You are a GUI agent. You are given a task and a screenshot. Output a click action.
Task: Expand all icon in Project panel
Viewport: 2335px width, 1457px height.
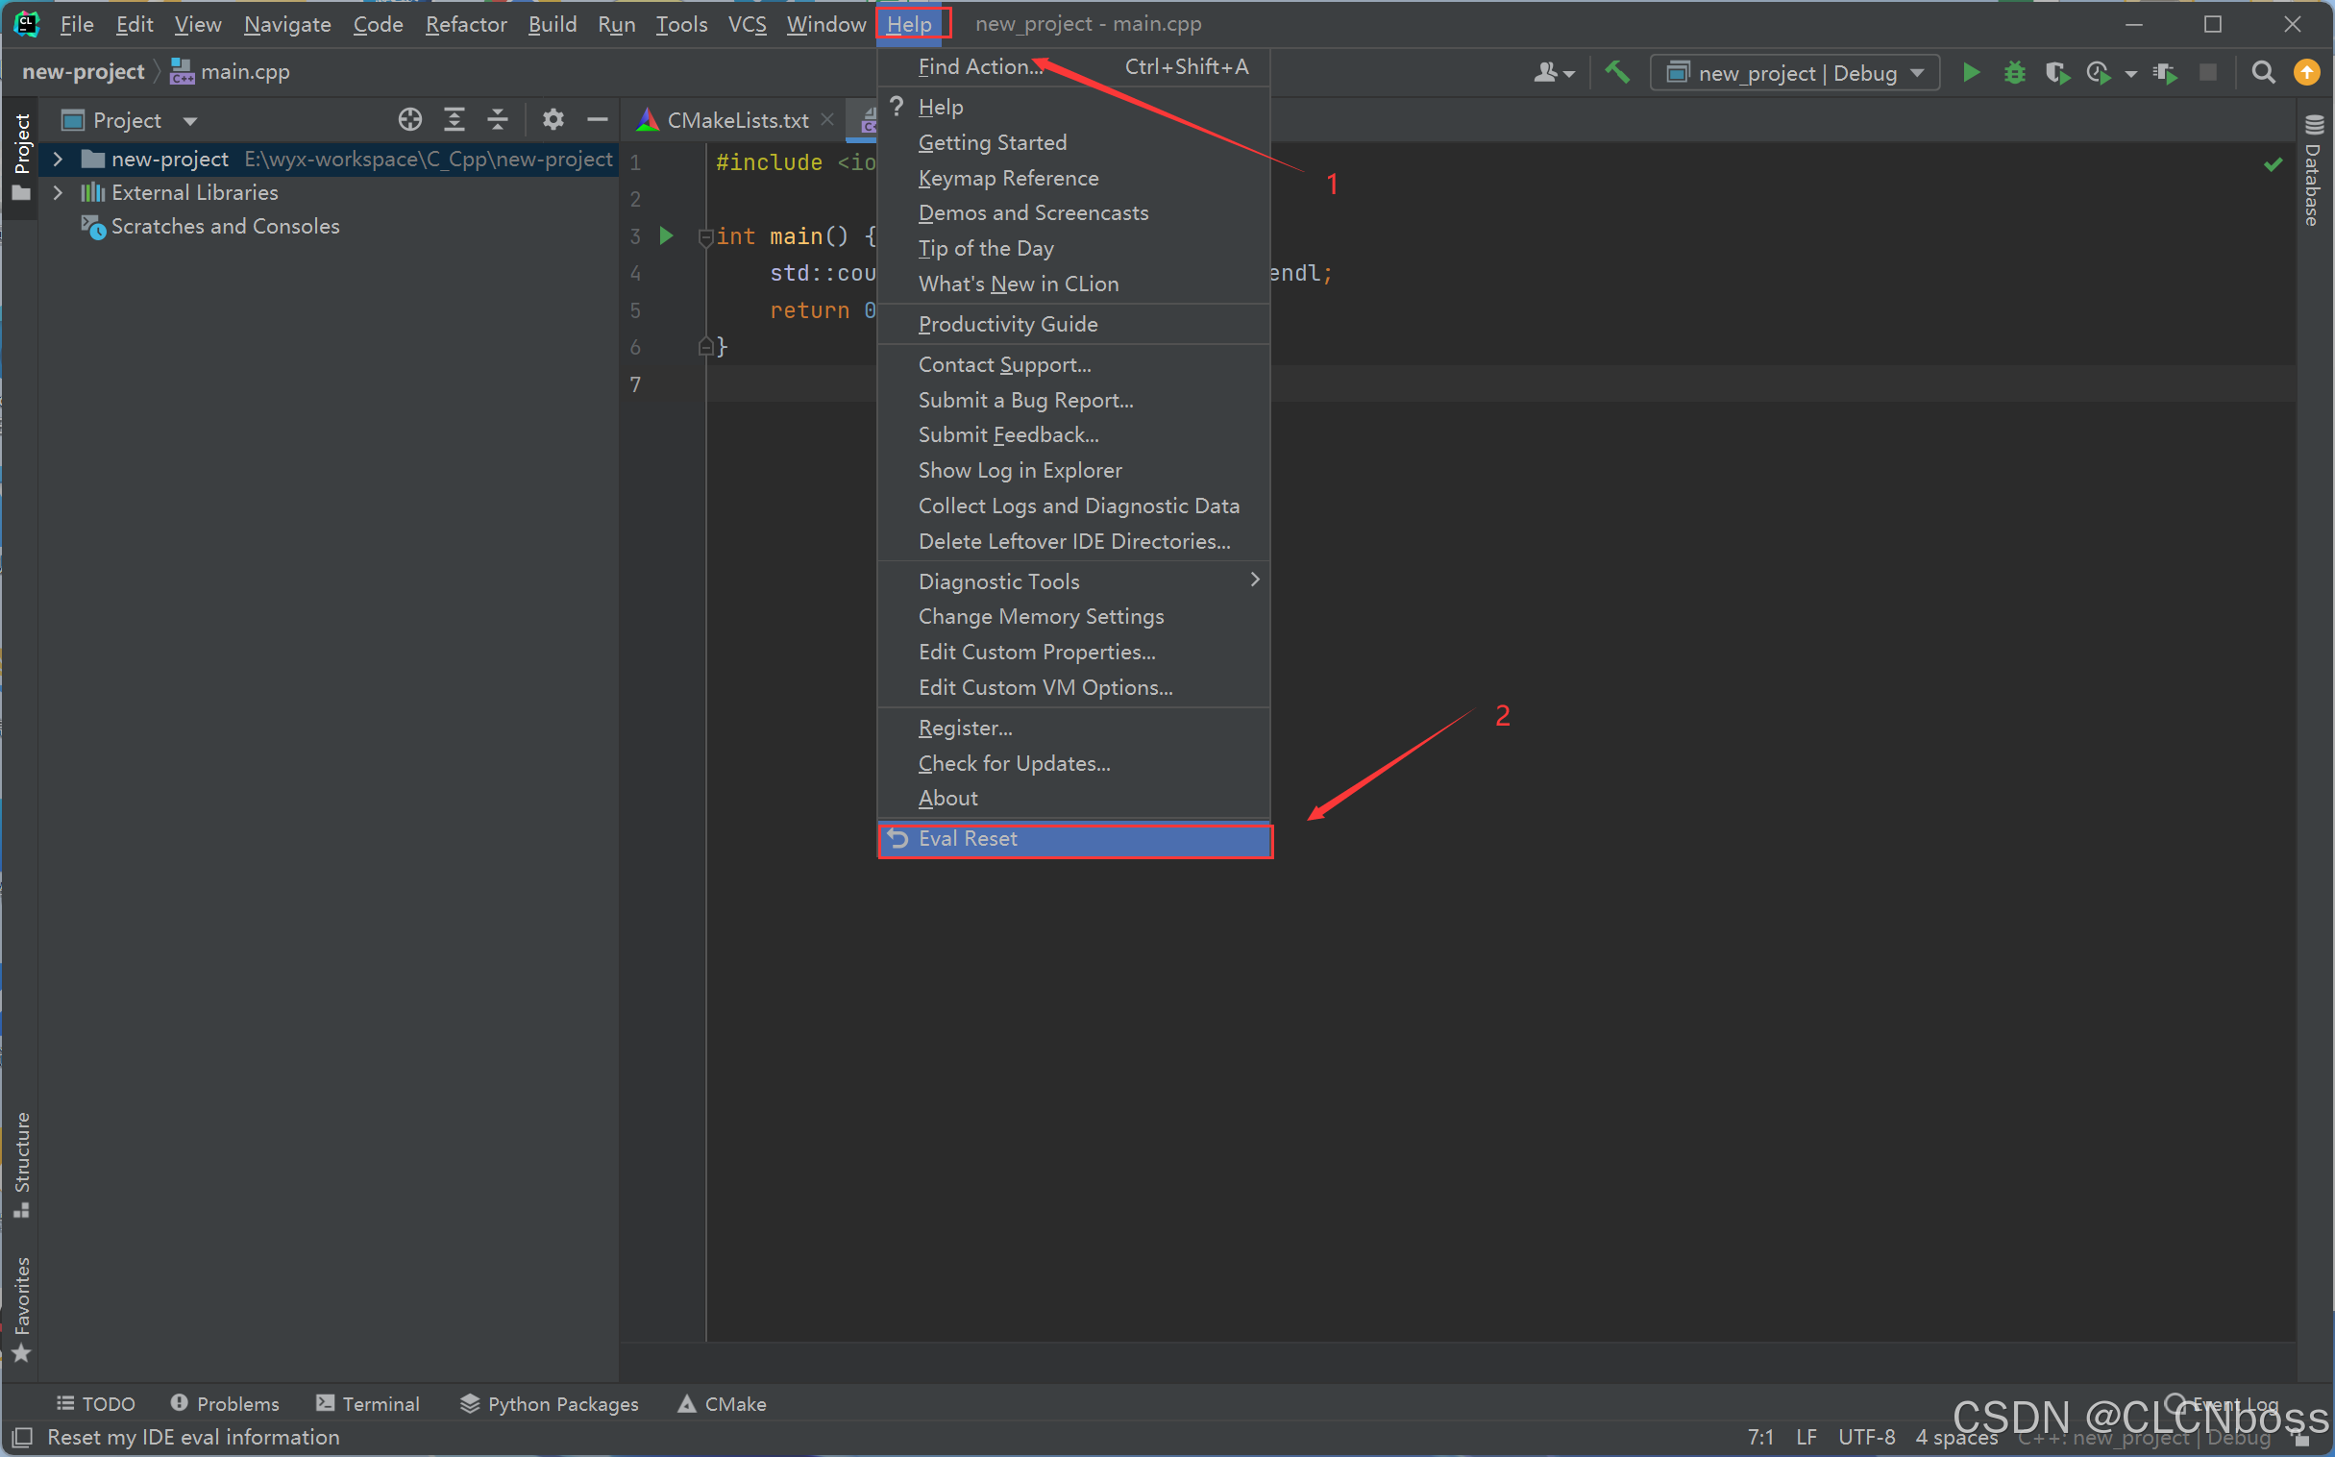pyautogui.click(x=454, y=119)
